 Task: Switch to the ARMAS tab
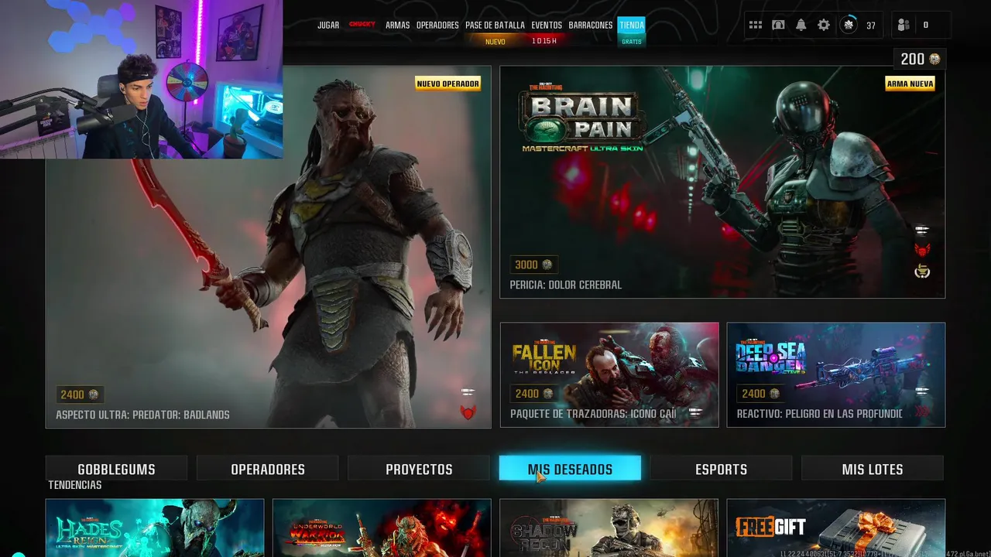click(x=397, y=25)
